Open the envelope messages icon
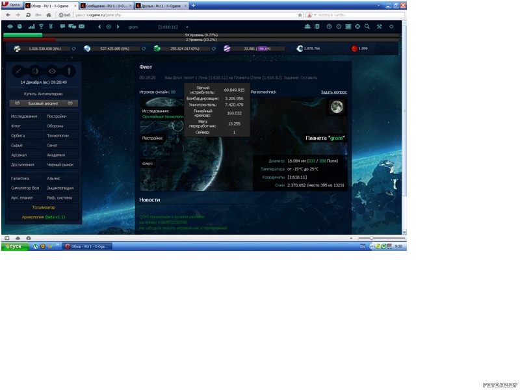This screenshot has height=390, width=520. [82, 27]
